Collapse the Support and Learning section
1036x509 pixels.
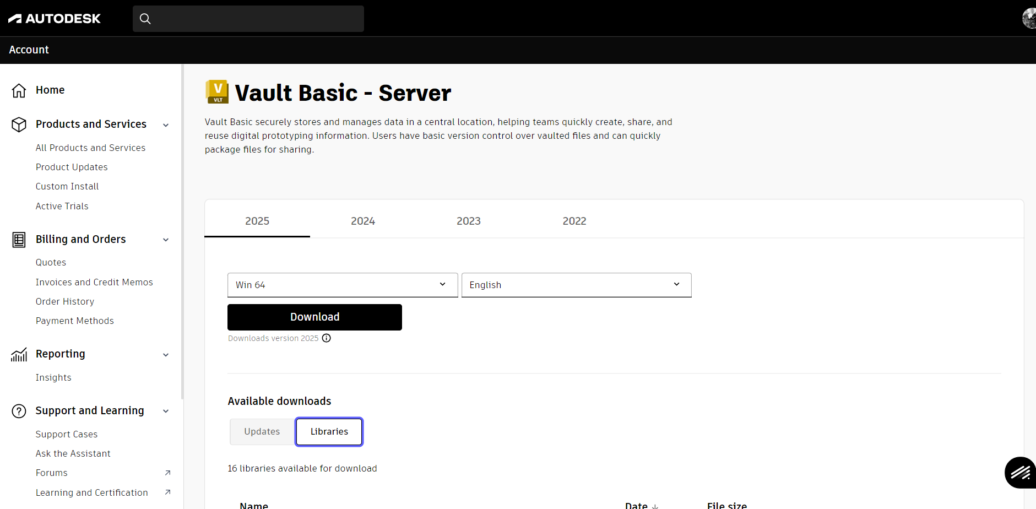166,411
